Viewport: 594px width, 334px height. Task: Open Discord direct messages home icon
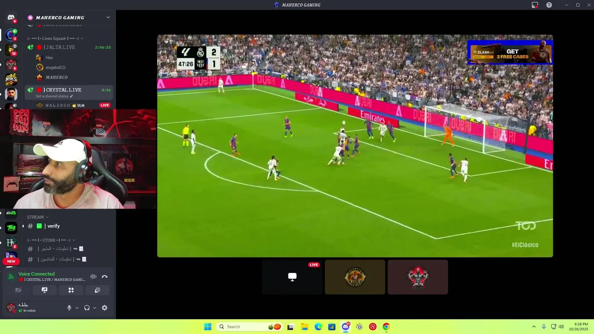[x=11, y=18]
